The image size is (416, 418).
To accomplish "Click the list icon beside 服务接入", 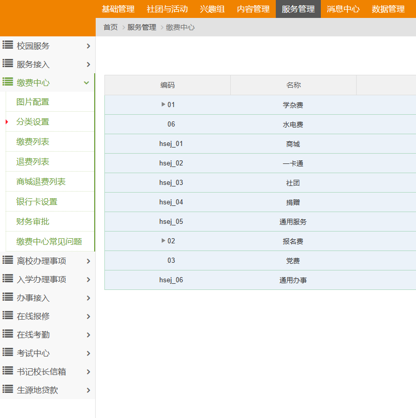I will click(x=8, y=64).
